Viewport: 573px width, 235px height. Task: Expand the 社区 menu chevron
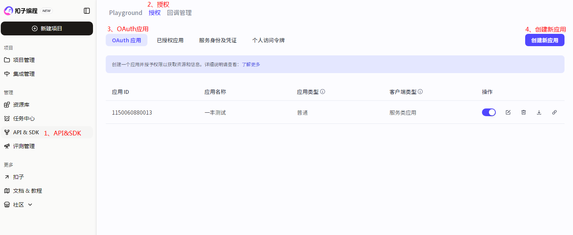pos(30,205)
